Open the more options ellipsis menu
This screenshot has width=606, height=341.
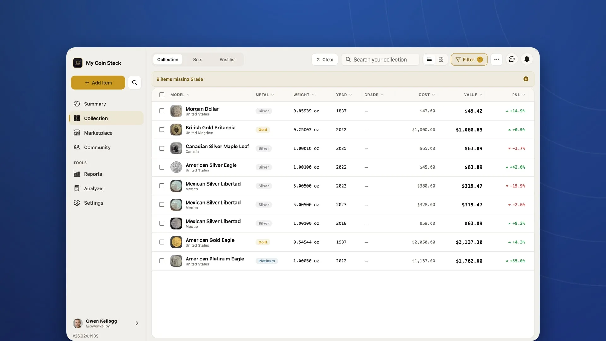pyautogui.click(x=496, y=59)
